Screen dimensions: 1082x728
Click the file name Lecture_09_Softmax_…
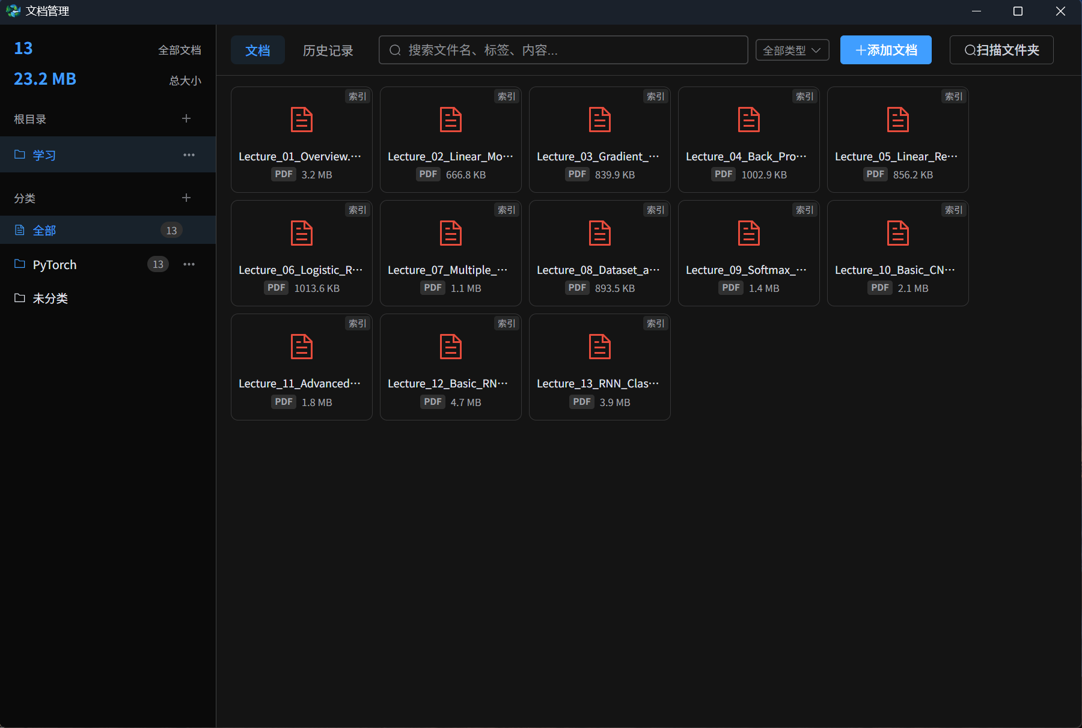(747, 270)
